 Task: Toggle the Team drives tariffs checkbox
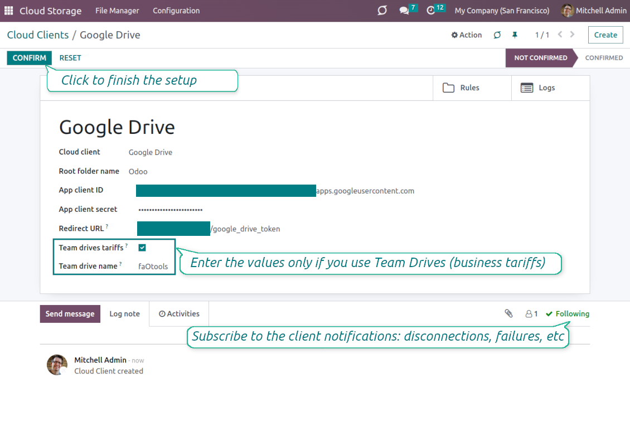coord(142,248)
